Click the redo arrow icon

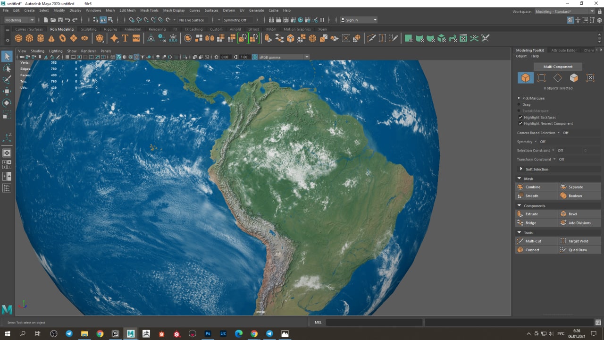(75, 20)
